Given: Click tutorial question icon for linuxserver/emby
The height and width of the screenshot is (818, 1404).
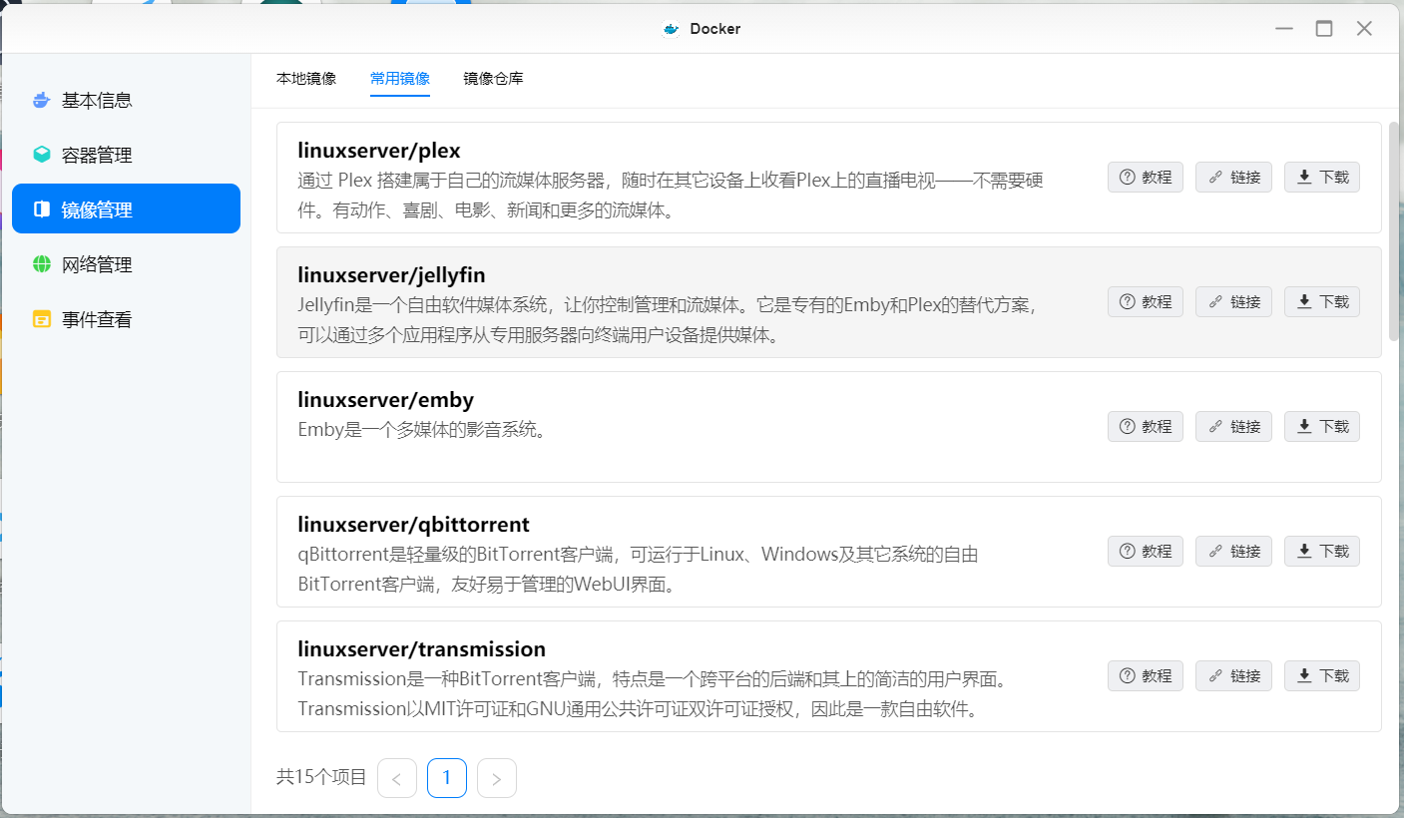Looking at the screenshot, I should [x=1128, y=427].
